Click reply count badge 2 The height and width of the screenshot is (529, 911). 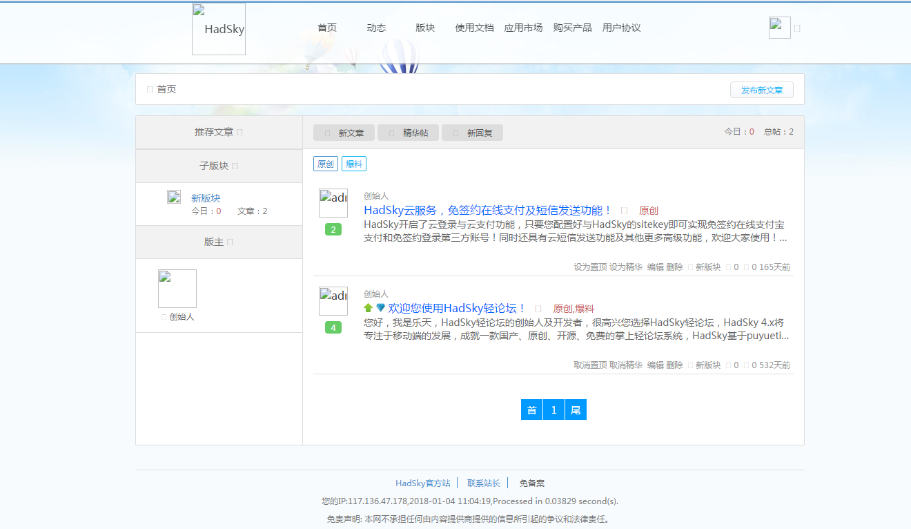[x=333, y=229]
